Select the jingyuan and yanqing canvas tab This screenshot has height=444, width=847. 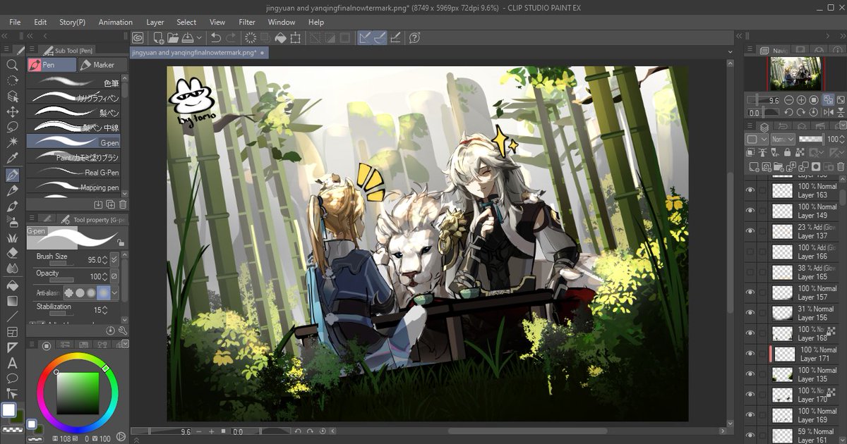tap(199, 52)
